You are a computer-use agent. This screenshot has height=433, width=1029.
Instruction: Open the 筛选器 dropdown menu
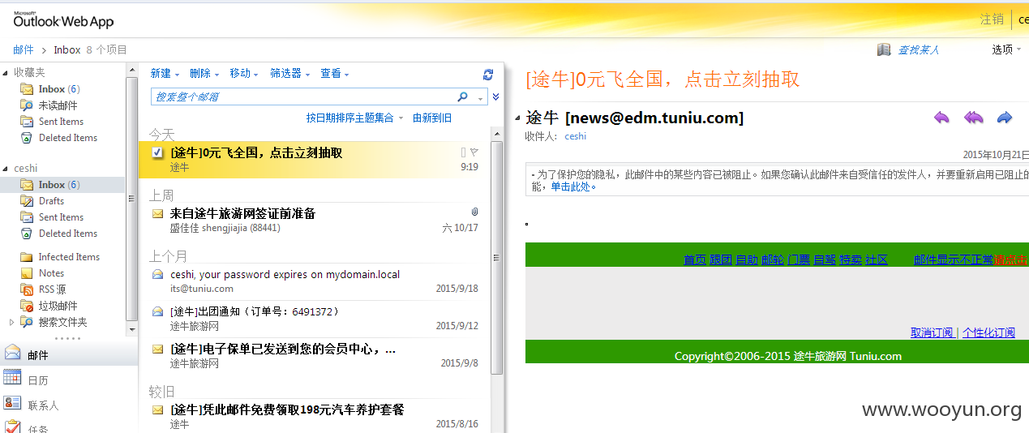(290, 73)
